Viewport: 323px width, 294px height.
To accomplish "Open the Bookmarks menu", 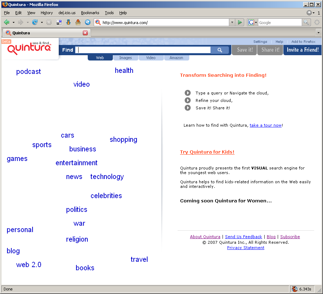I will pyautogui.click(x=90, y=13).
